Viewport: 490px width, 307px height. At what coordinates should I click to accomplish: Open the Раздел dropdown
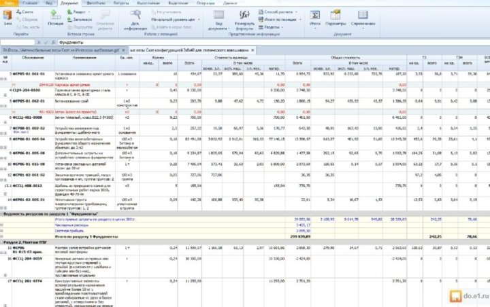pyautogui.click(x=80, y=12)
